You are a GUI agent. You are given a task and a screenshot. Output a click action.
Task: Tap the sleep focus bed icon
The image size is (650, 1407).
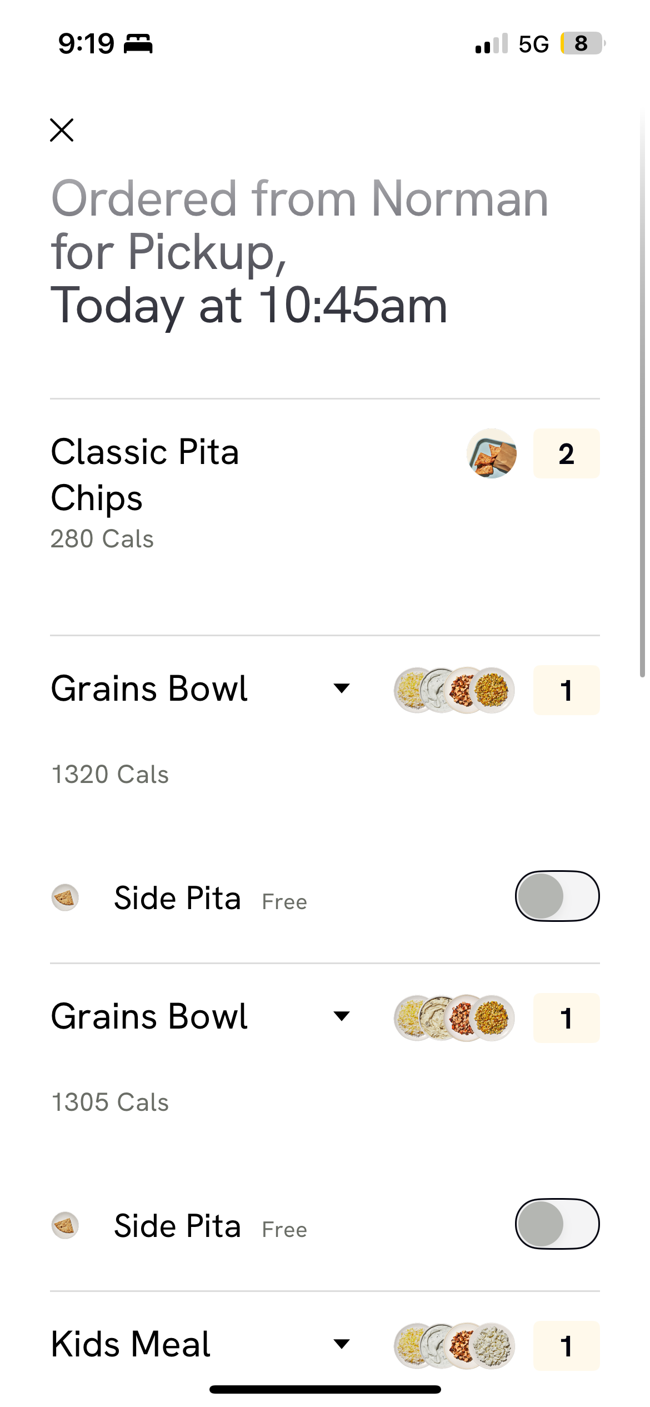click(138, 43)
